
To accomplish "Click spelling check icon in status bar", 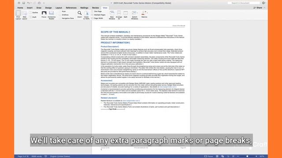I will pos(46,156).
